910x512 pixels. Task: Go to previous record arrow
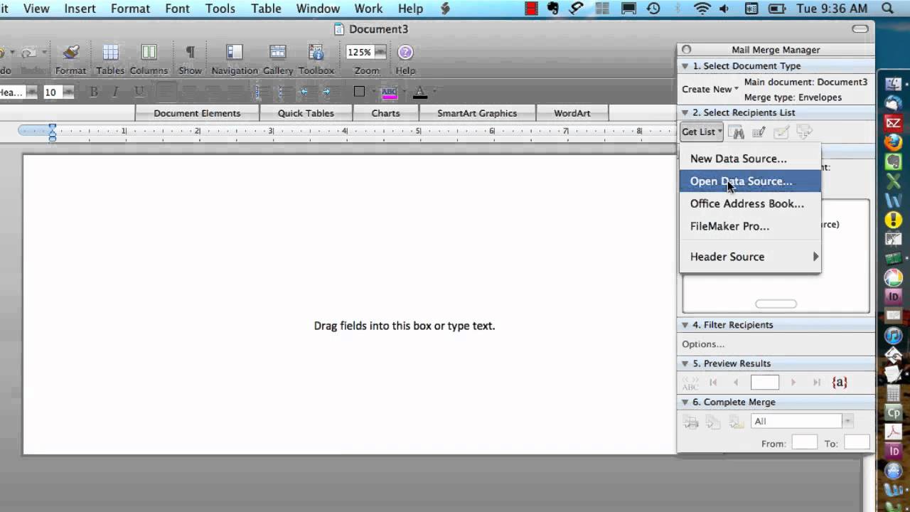pyautogui.click(x=735, y=383)
